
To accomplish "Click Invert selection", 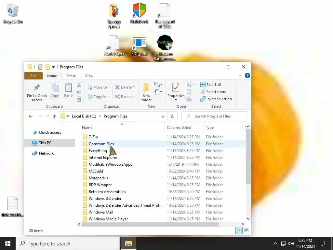I will (216, 99).
